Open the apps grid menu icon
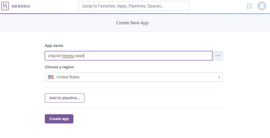This screenshot has height=138, width=270. coord(249,6)
